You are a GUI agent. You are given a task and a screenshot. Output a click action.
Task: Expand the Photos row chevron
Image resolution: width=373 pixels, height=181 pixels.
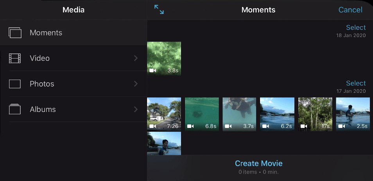(136, 84)
